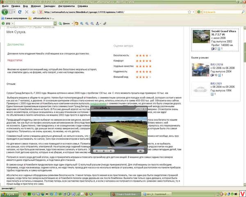
Task: Skip to next in videoclick player
Action: coord(111,151)
